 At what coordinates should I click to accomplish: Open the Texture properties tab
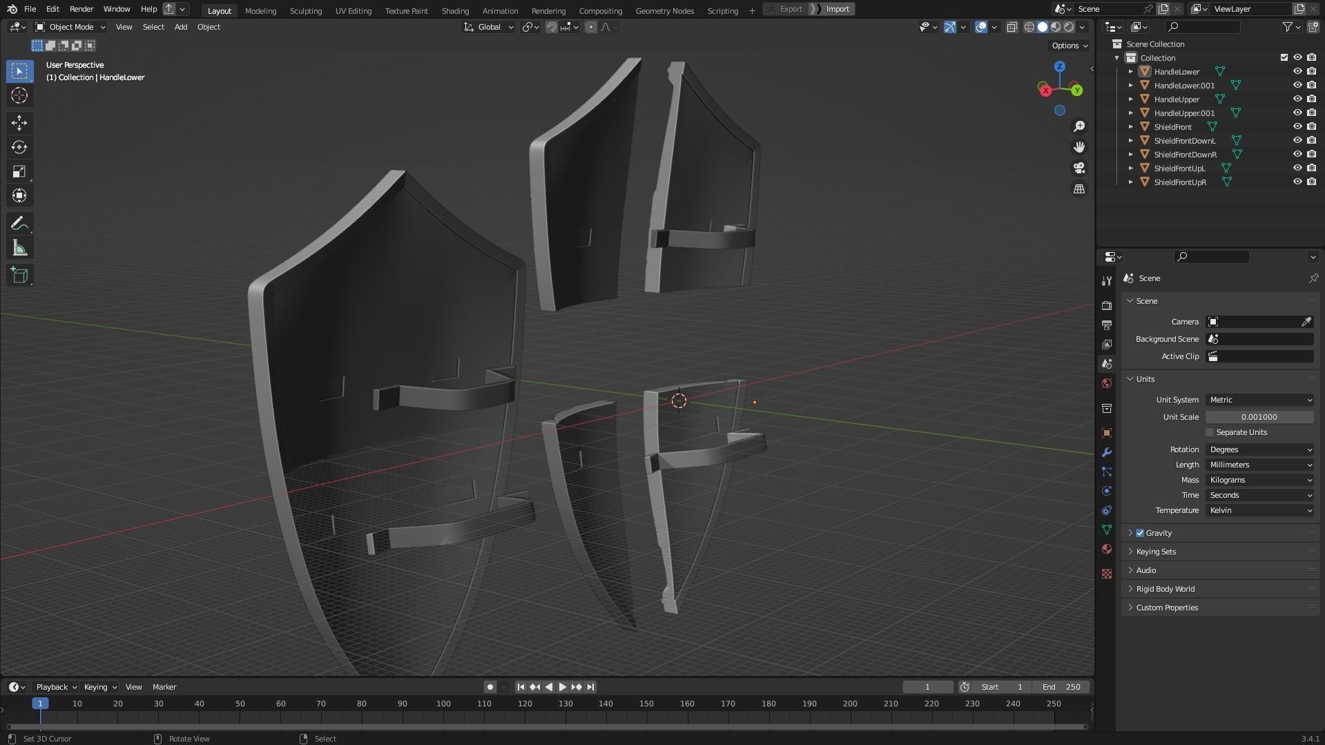tap(1107, 574)
